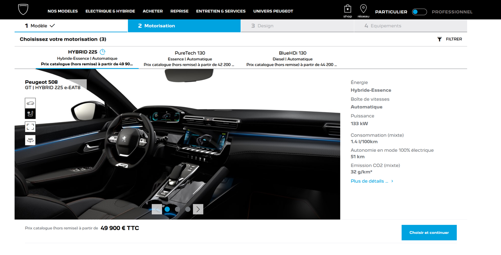Click the HYBRID 225 electric plug icon
This screenshot has width=501, height=255.
click(x=103, y=52)
